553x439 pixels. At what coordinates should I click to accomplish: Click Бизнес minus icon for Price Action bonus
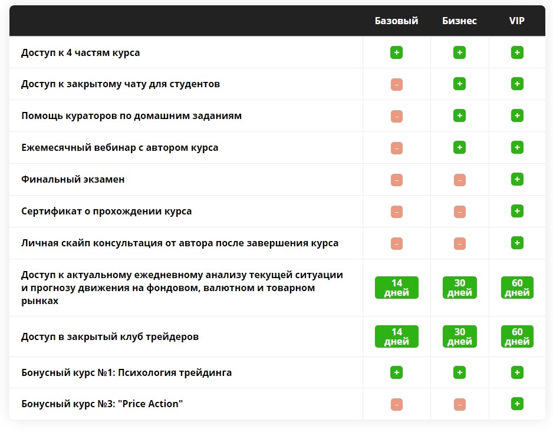(459, 404)
